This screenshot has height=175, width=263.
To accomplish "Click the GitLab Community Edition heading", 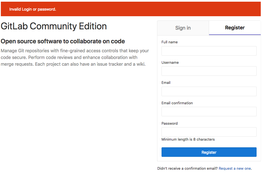I will point(54,26).
